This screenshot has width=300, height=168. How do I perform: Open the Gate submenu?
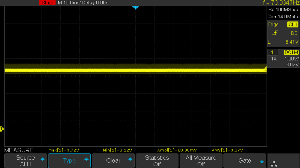point(245,161)
